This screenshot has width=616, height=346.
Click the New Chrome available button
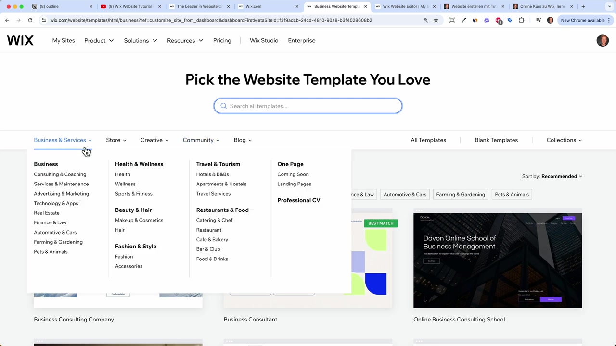point(583,20)
